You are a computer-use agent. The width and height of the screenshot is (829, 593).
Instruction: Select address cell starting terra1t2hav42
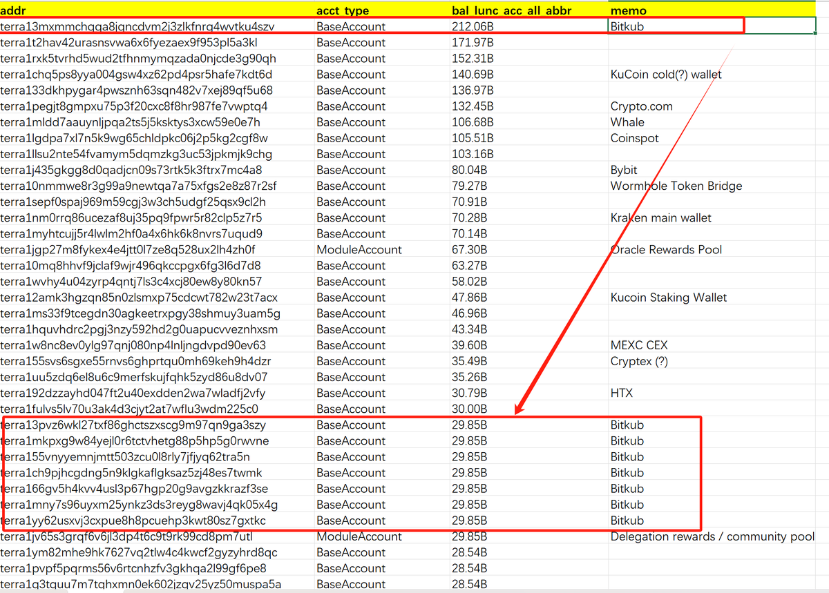pos(157,42)
